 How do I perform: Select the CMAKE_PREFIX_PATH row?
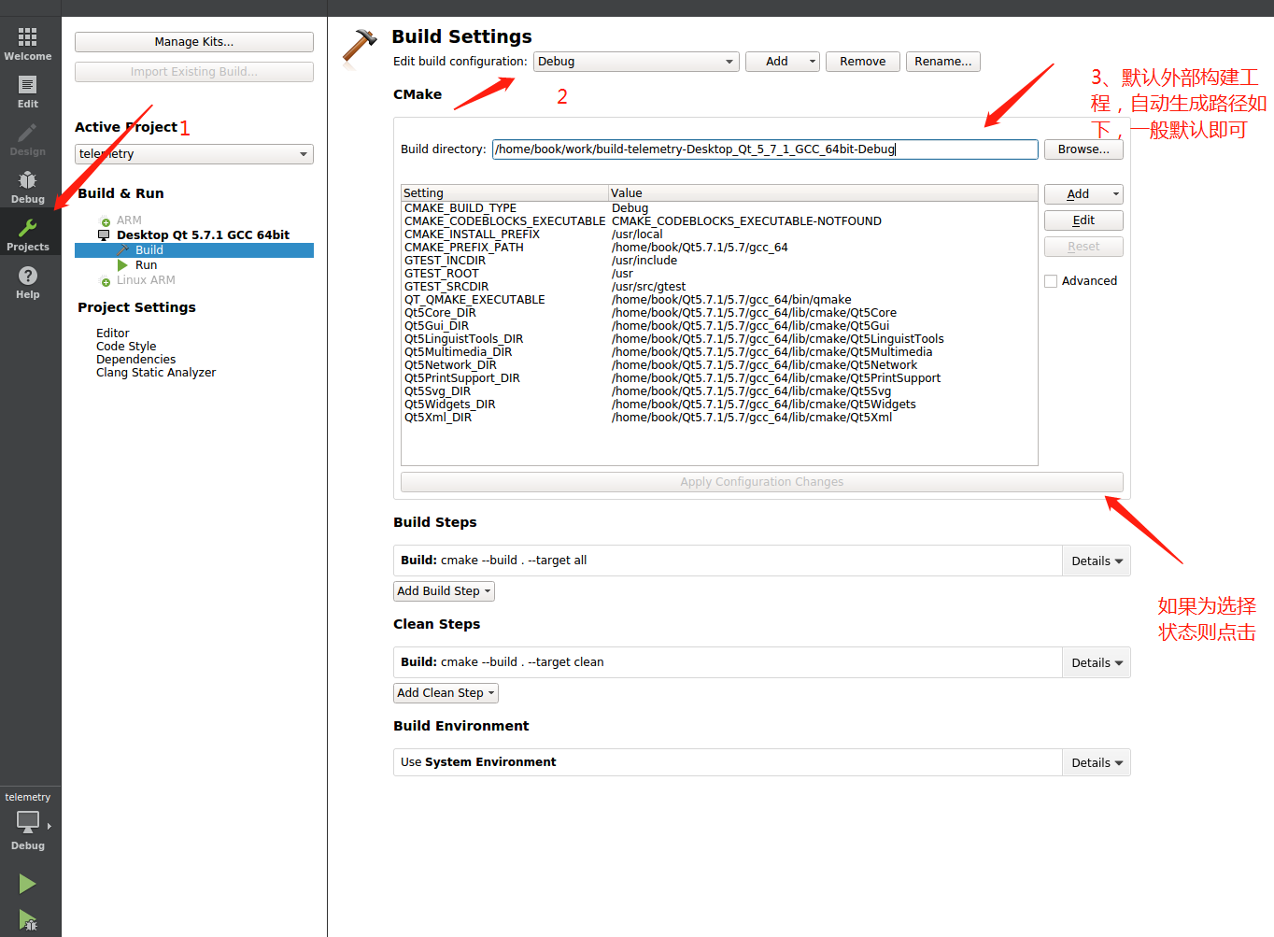pyautogui.click(x=719, y=248)
